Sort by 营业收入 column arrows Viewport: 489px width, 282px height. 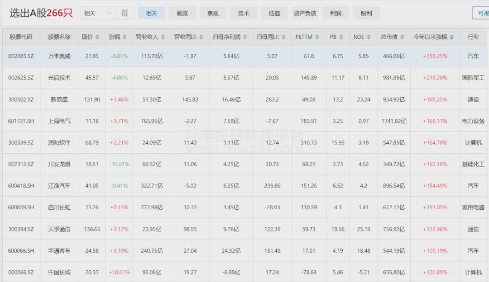pyautogui.click(x=163, y=37)
